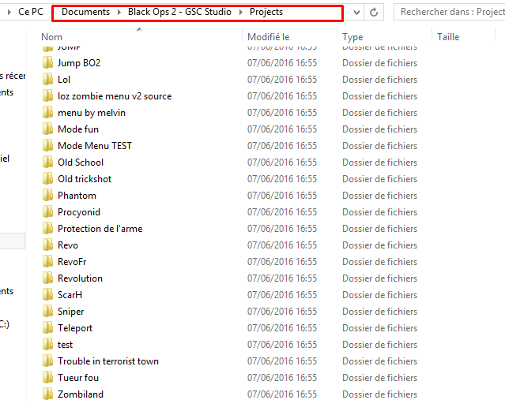Go to Ce PC in breadcrumb
Image resolution: width=505 pixels, height=411 pixels.
point(31,12)
